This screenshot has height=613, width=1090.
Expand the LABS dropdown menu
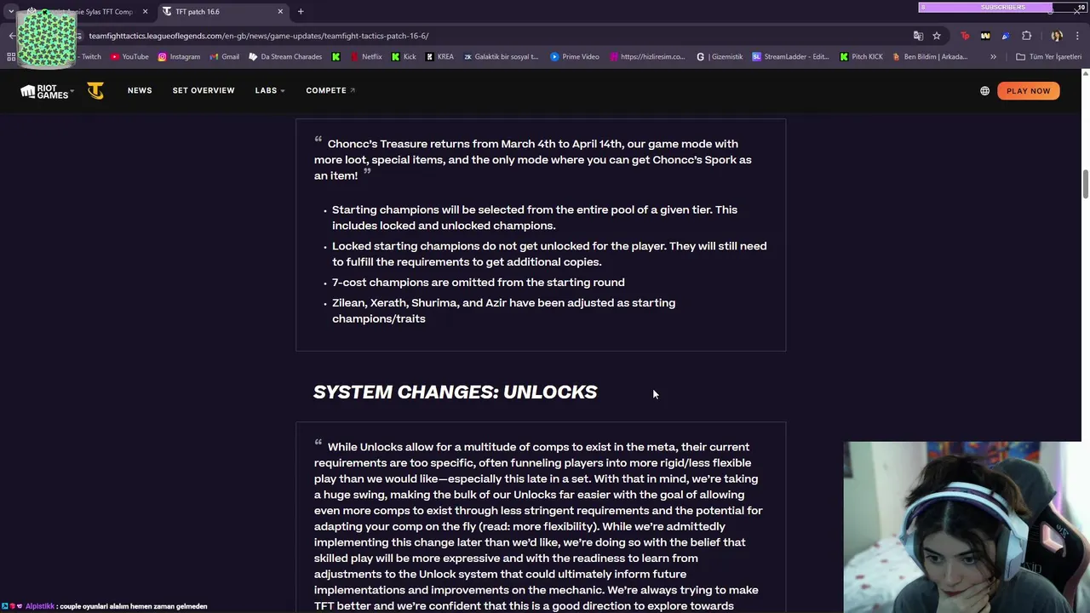tap(269, 90)
